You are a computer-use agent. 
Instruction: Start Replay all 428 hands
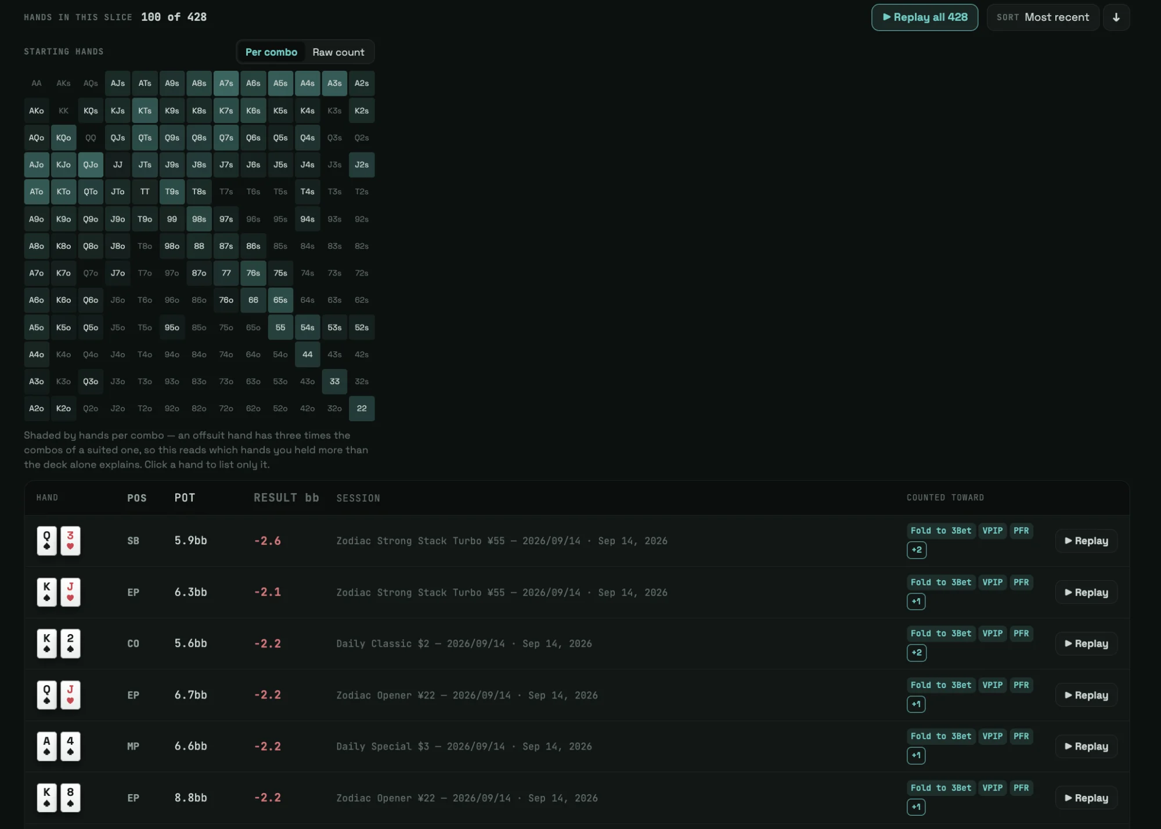point(925,17)
